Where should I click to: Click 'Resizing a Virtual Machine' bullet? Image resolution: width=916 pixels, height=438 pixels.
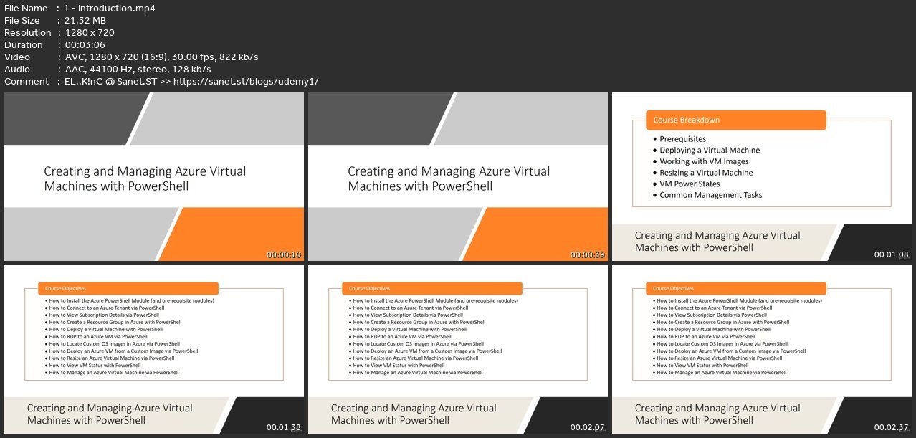click(706, 173)
